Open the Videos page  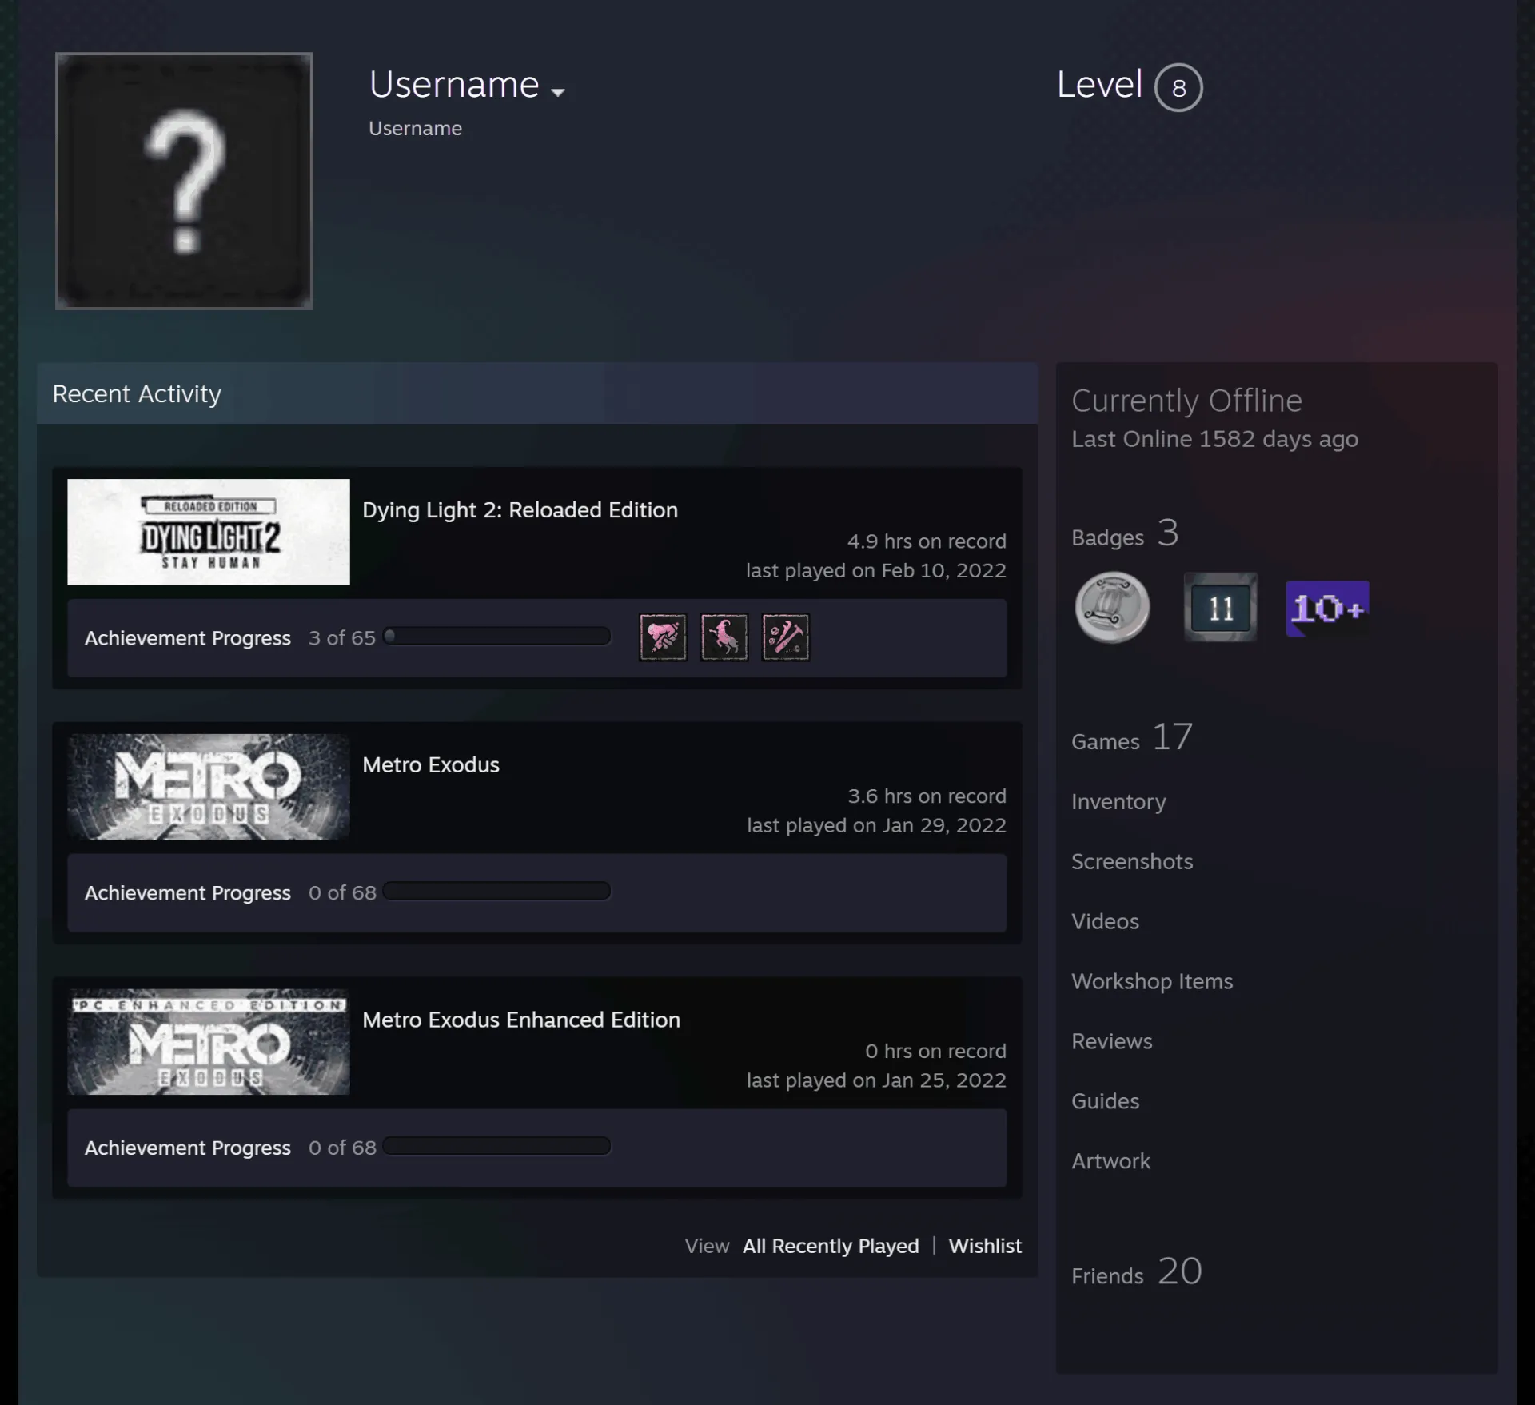coord(1105,921)
